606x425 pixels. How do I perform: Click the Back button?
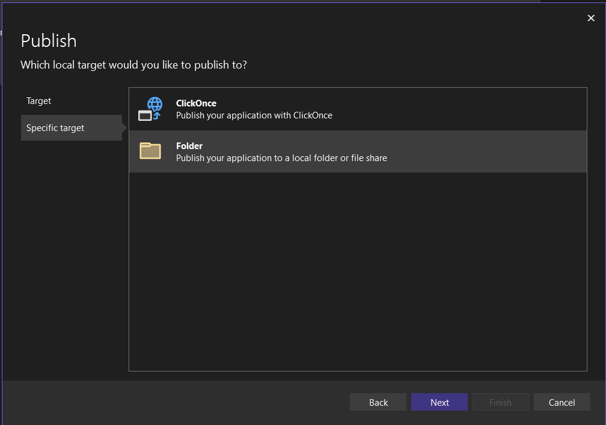[378, 402]
